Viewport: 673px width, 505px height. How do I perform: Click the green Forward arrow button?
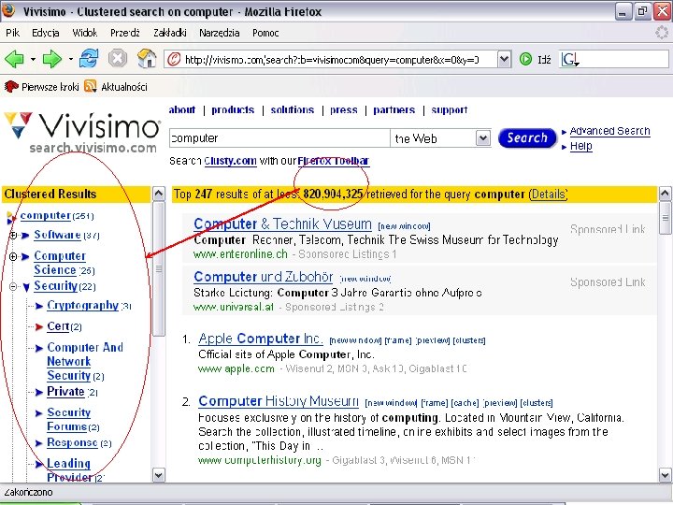(x=52, y=59)
